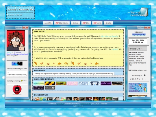Click "my silly button for your site!" text
The height and width of the screenshot is (117, 156).
[x=17, y=68]
